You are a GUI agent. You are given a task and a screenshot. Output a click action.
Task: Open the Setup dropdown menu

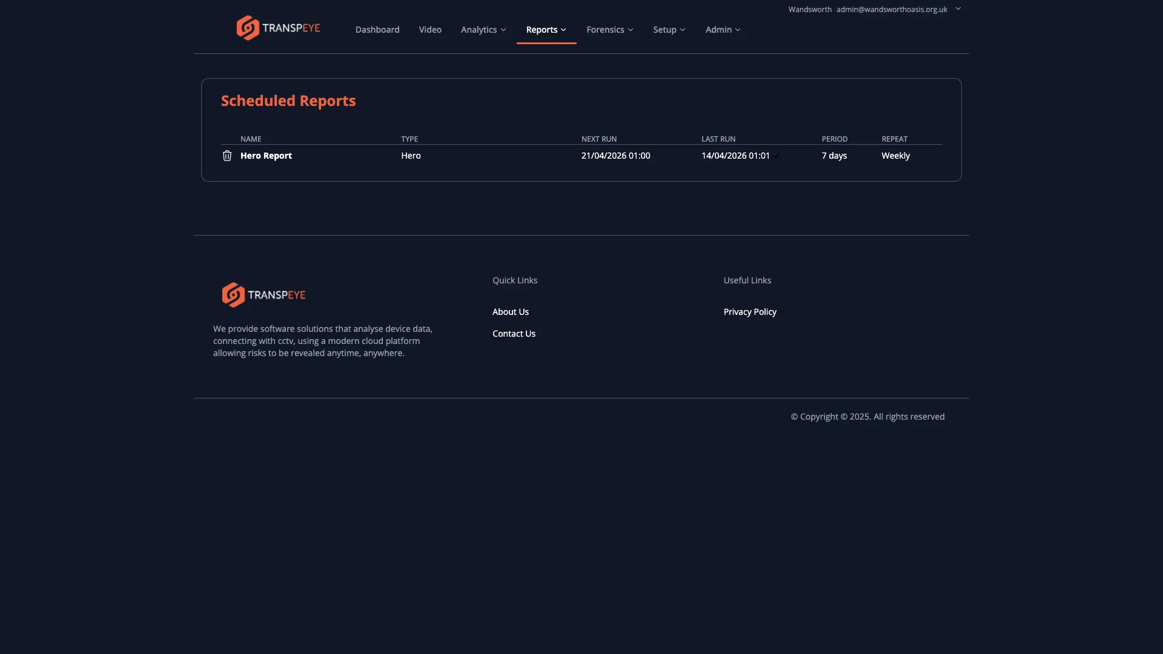669,29
